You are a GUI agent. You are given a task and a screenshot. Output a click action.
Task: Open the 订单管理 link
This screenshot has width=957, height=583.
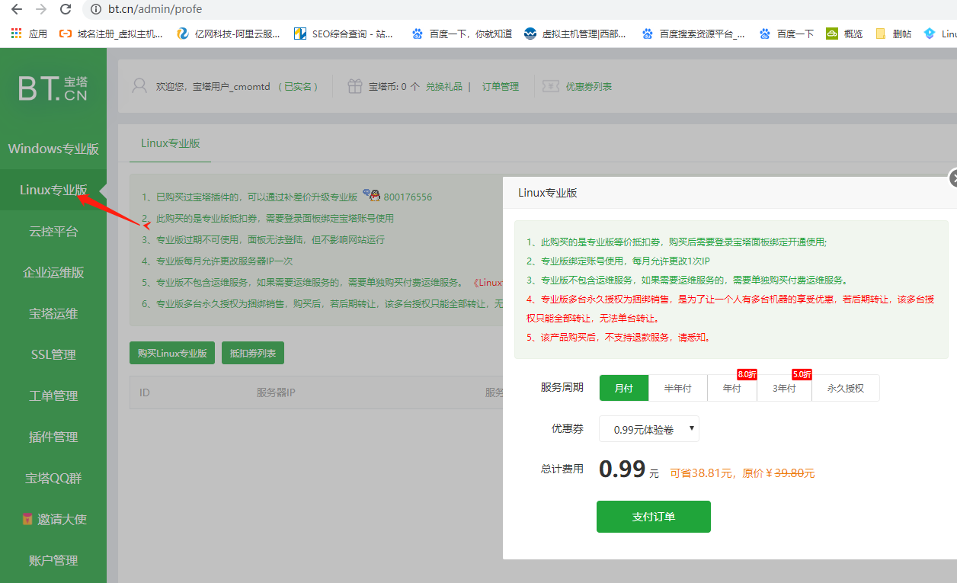click(x=501, y=87)
